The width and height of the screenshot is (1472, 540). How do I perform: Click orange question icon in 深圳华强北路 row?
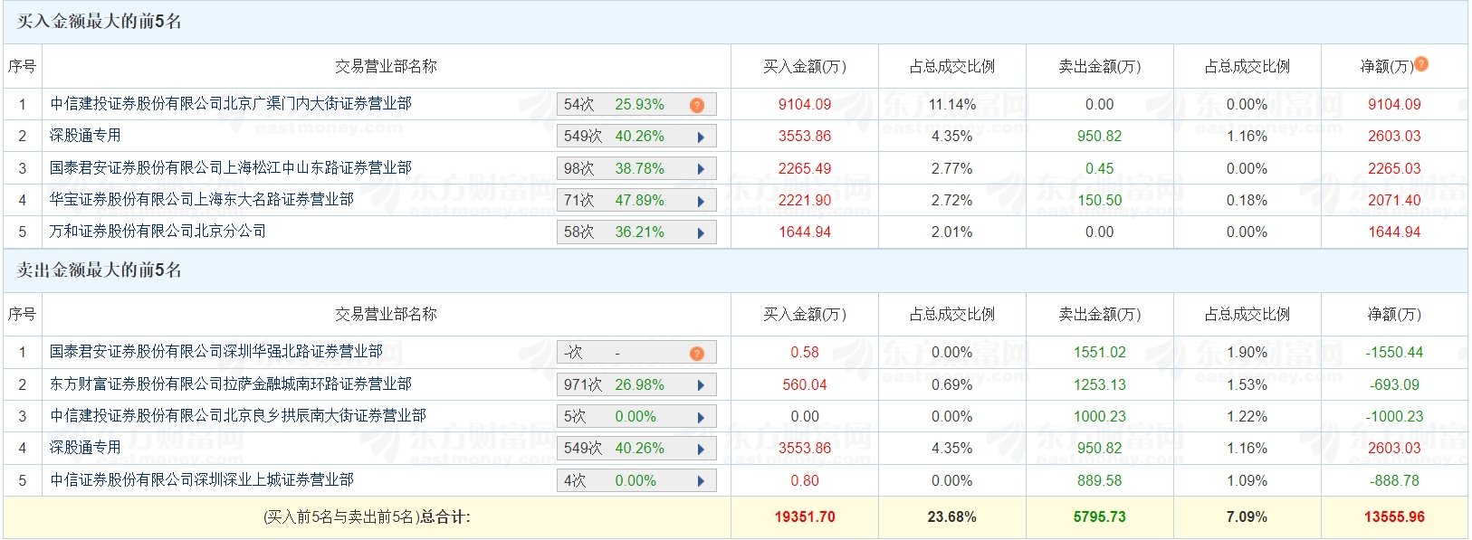[x=696, y=353]
